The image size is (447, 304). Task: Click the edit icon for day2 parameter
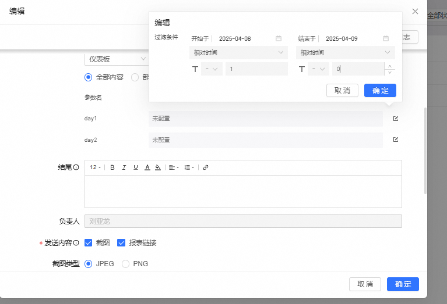pyautogui.click(x=395, y=140)
